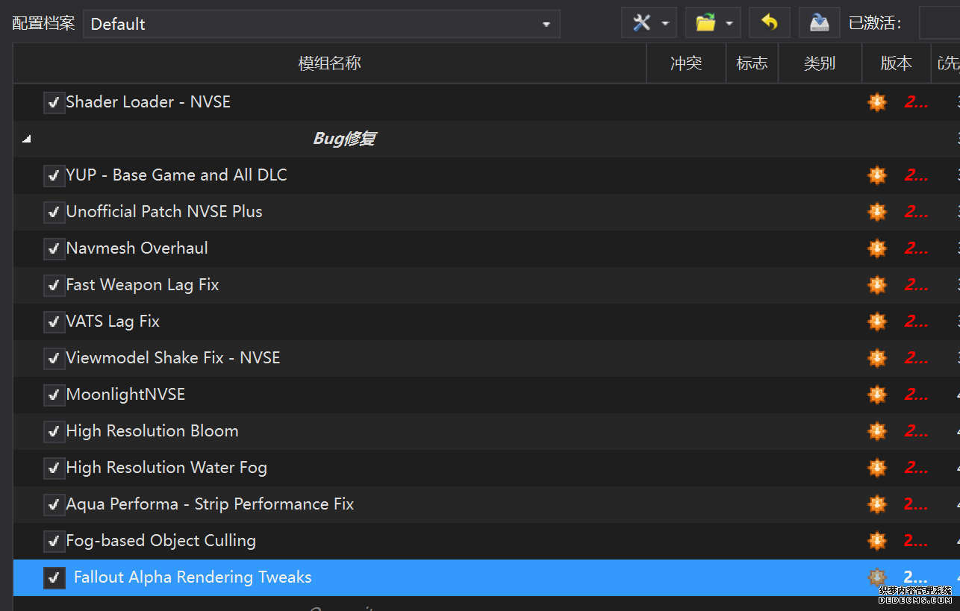Click the Nexus icon for Fallout Alpha Rendering Tweaks
Viewport: 960px width, 611px height.
pos(877,577)
